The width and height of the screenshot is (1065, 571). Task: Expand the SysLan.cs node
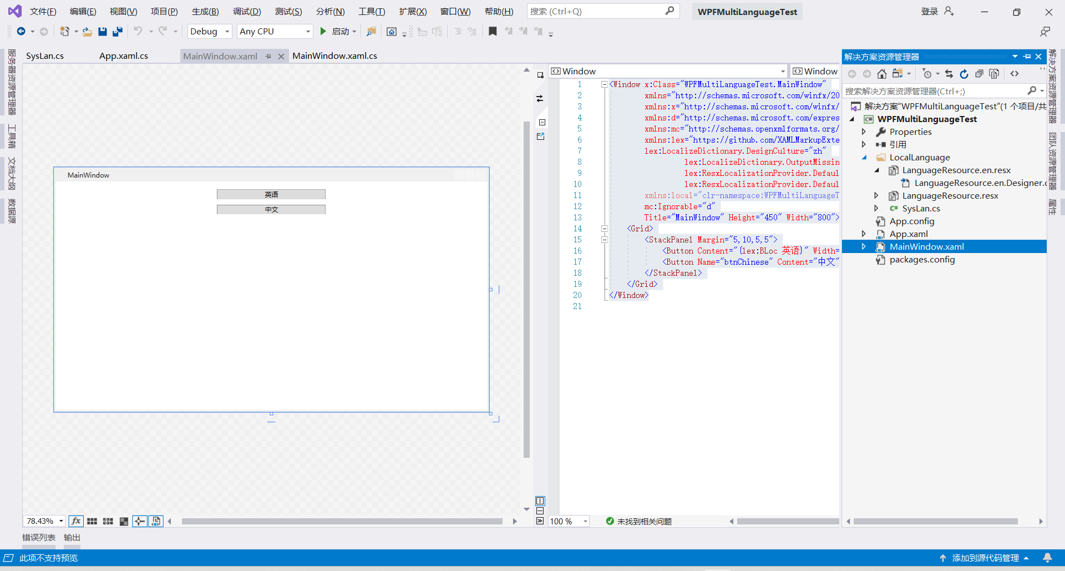876,208
